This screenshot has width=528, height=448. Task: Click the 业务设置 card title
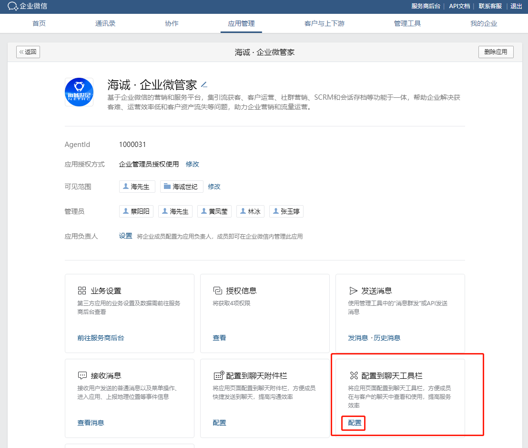(106, 291)
